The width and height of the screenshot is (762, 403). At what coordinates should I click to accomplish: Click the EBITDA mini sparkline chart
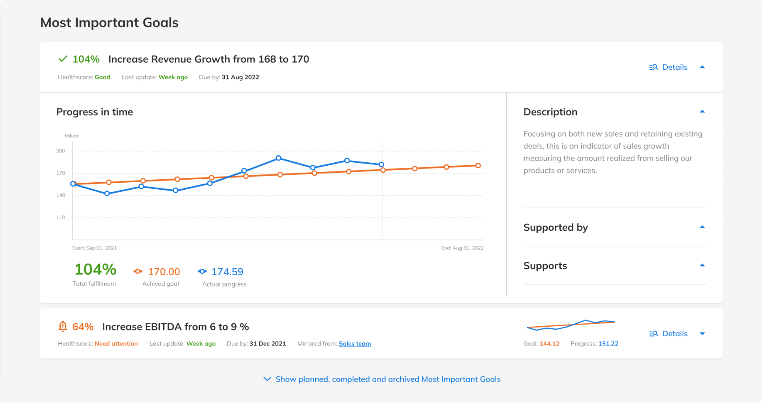pyautogui.click(x=570, y=325)
